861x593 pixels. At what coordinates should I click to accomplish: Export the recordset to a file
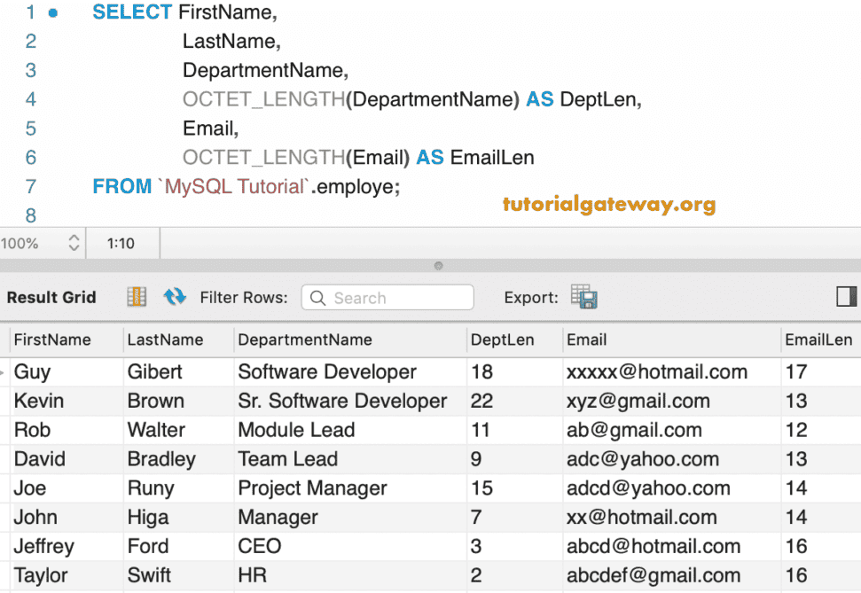click(x=583, y=297)
